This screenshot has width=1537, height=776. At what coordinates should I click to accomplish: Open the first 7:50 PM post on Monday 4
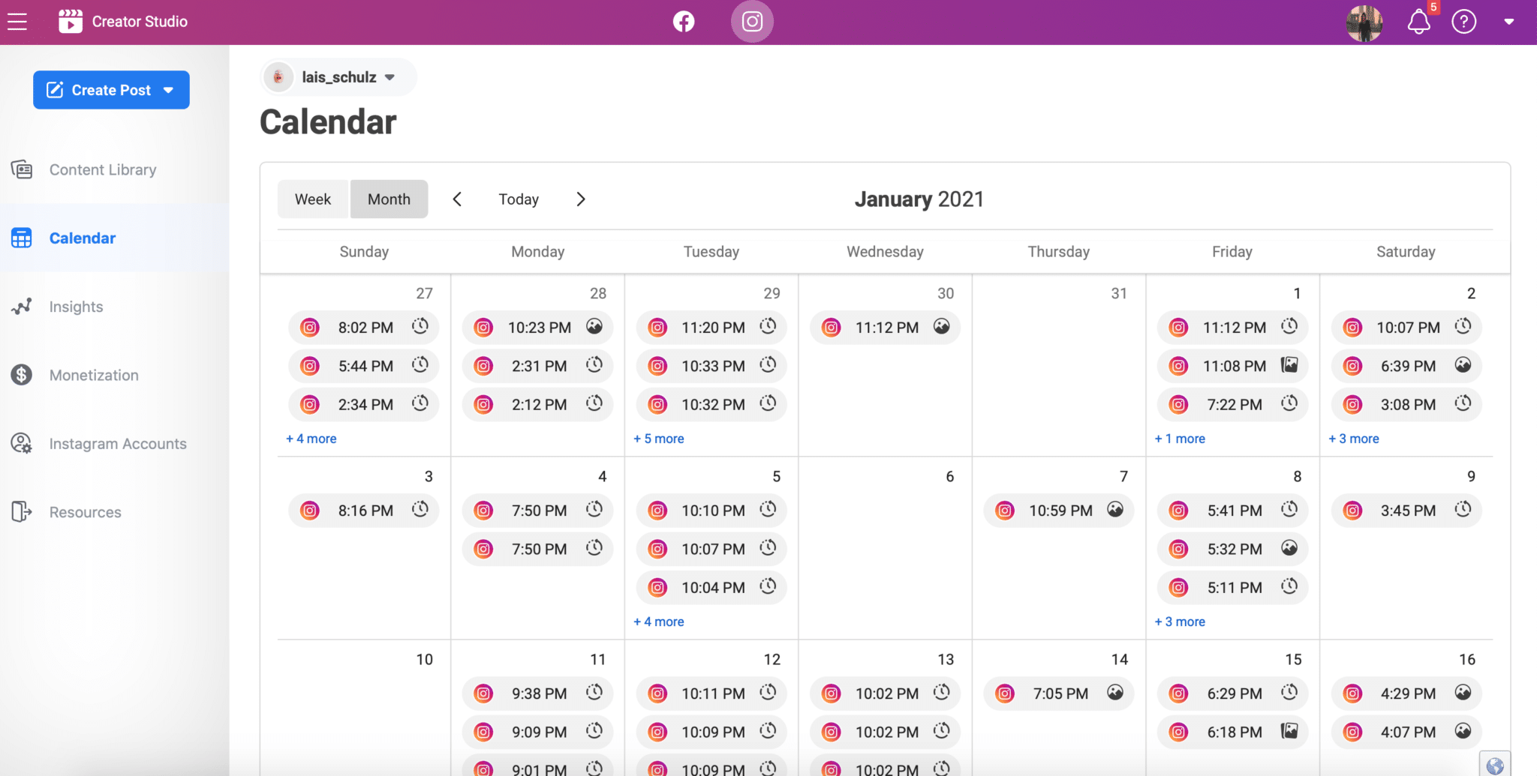tap(537, 510)
